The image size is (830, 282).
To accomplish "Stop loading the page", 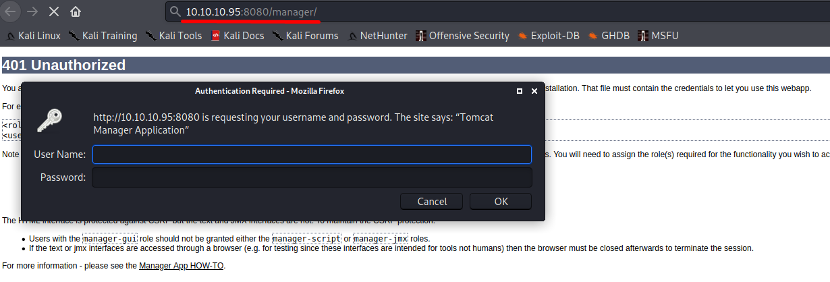I will 54,11.
